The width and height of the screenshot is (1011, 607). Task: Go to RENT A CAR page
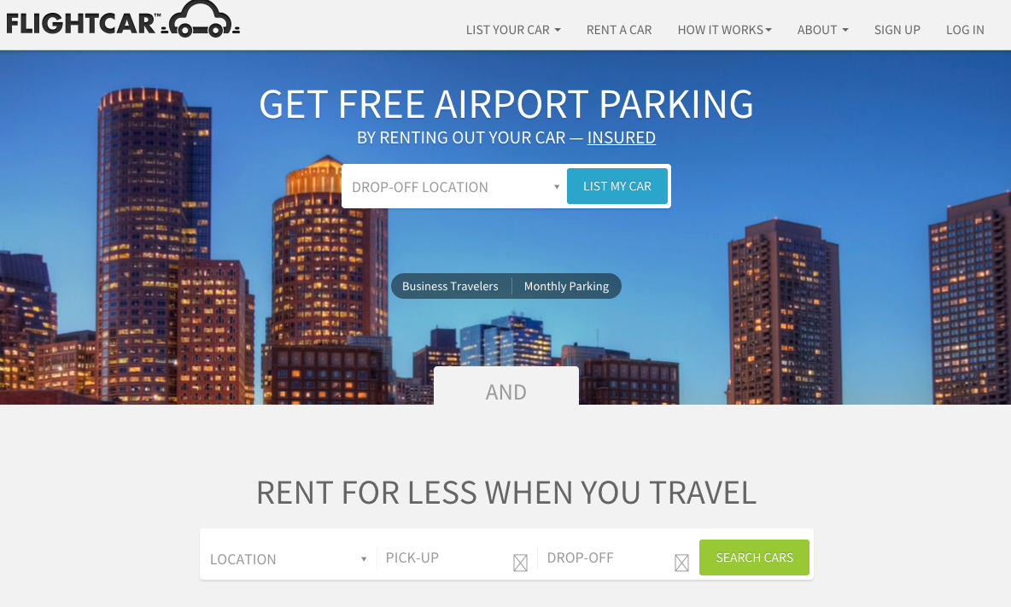(x=619, y=30)
